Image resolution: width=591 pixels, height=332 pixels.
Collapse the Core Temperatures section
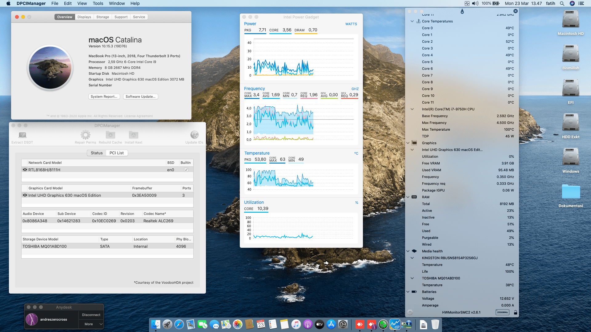click(x=412, y=21)
